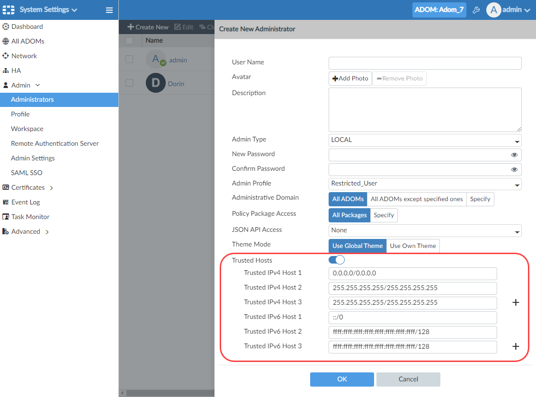The width and height of the screenshot is (536, 397).
Task: Click the hamburger menu icon in header
Action: 109,10
